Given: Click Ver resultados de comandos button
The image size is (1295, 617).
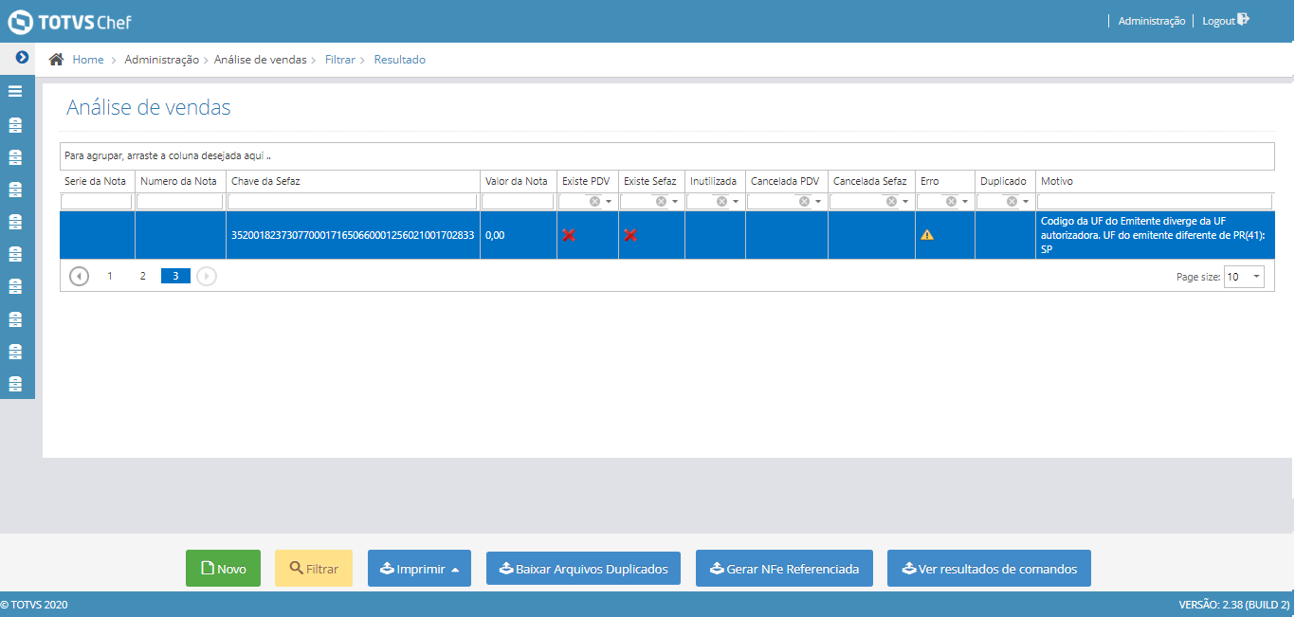Looking at the screenshot, I should tap(989, 569).
